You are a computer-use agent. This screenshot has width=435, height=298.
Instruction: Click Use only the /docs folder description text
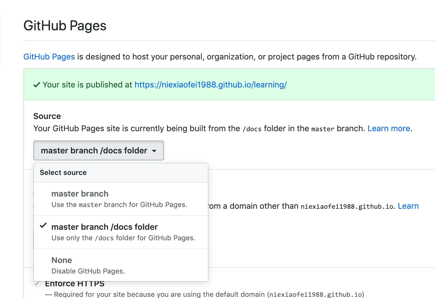click(x=123, y=238)
